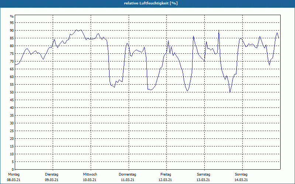The height and width of the screenshot is (184, 295).
Task: Click the Saturday humidity spike at 90%
Action: coord(219,30)
